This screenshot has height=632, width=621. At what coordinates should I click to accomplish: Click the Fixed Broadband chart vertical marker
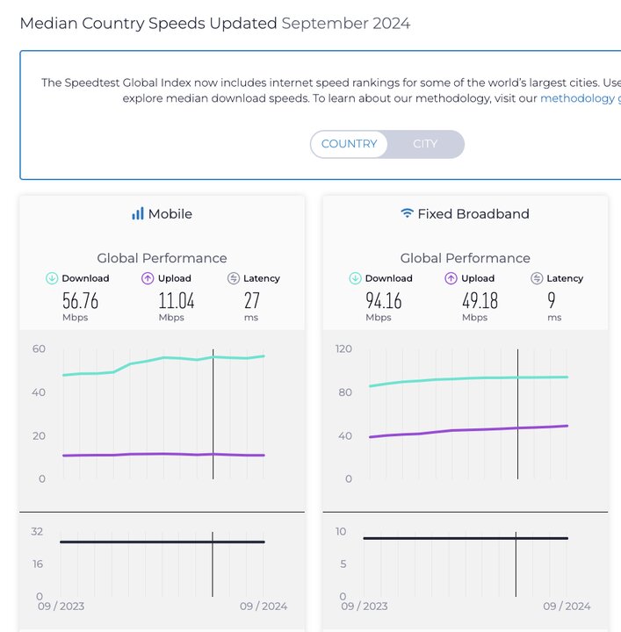(517, 413)
